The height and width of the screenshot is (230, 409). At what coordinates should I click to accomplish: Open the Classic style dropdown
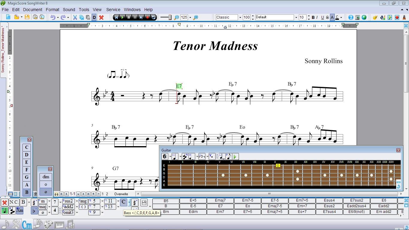click(240, 17)
